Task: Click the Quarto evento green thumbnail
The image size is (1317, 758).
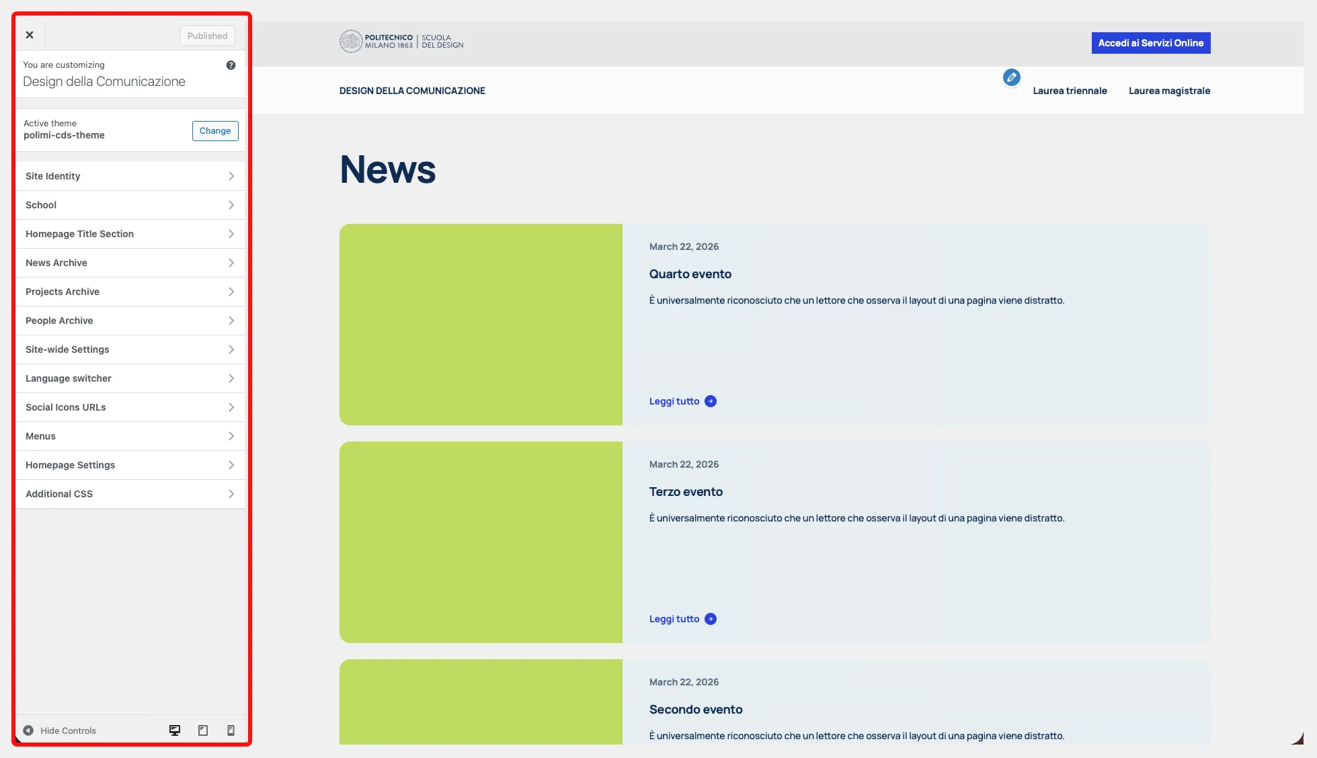Action: click(x=481, y=325)
